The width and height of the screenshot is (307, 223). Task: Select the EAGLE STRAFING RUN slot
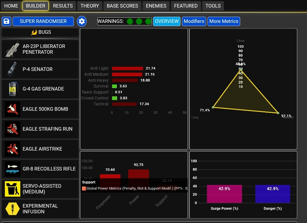tap(40, 129)
